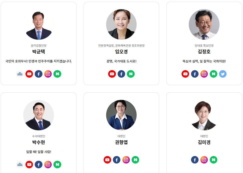Select the name 박수현
Viewport: 243px width, 173px height.
coord(39,142)
